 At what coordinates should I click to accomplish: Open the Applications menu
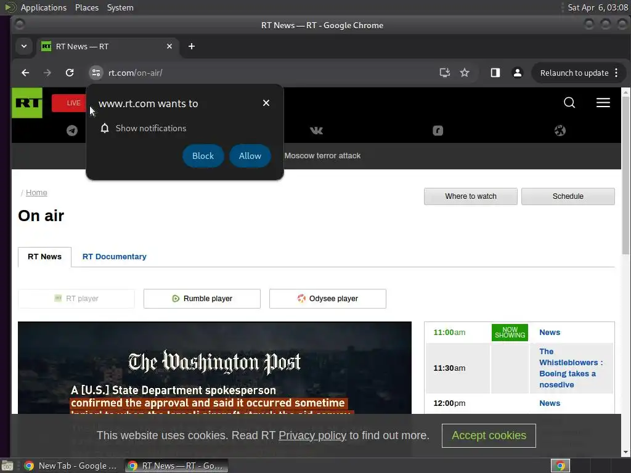click(44, 7)
